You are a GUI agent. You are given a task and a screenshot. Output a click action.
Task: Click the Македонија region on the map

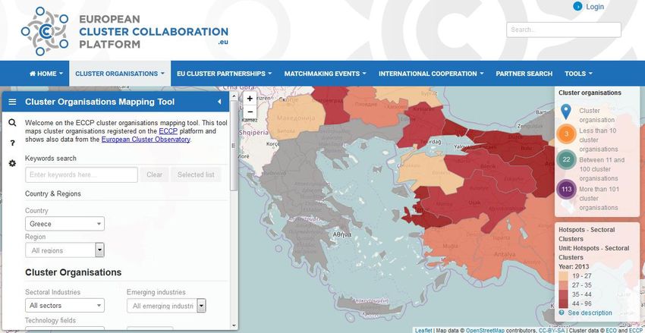coord(296,118)
